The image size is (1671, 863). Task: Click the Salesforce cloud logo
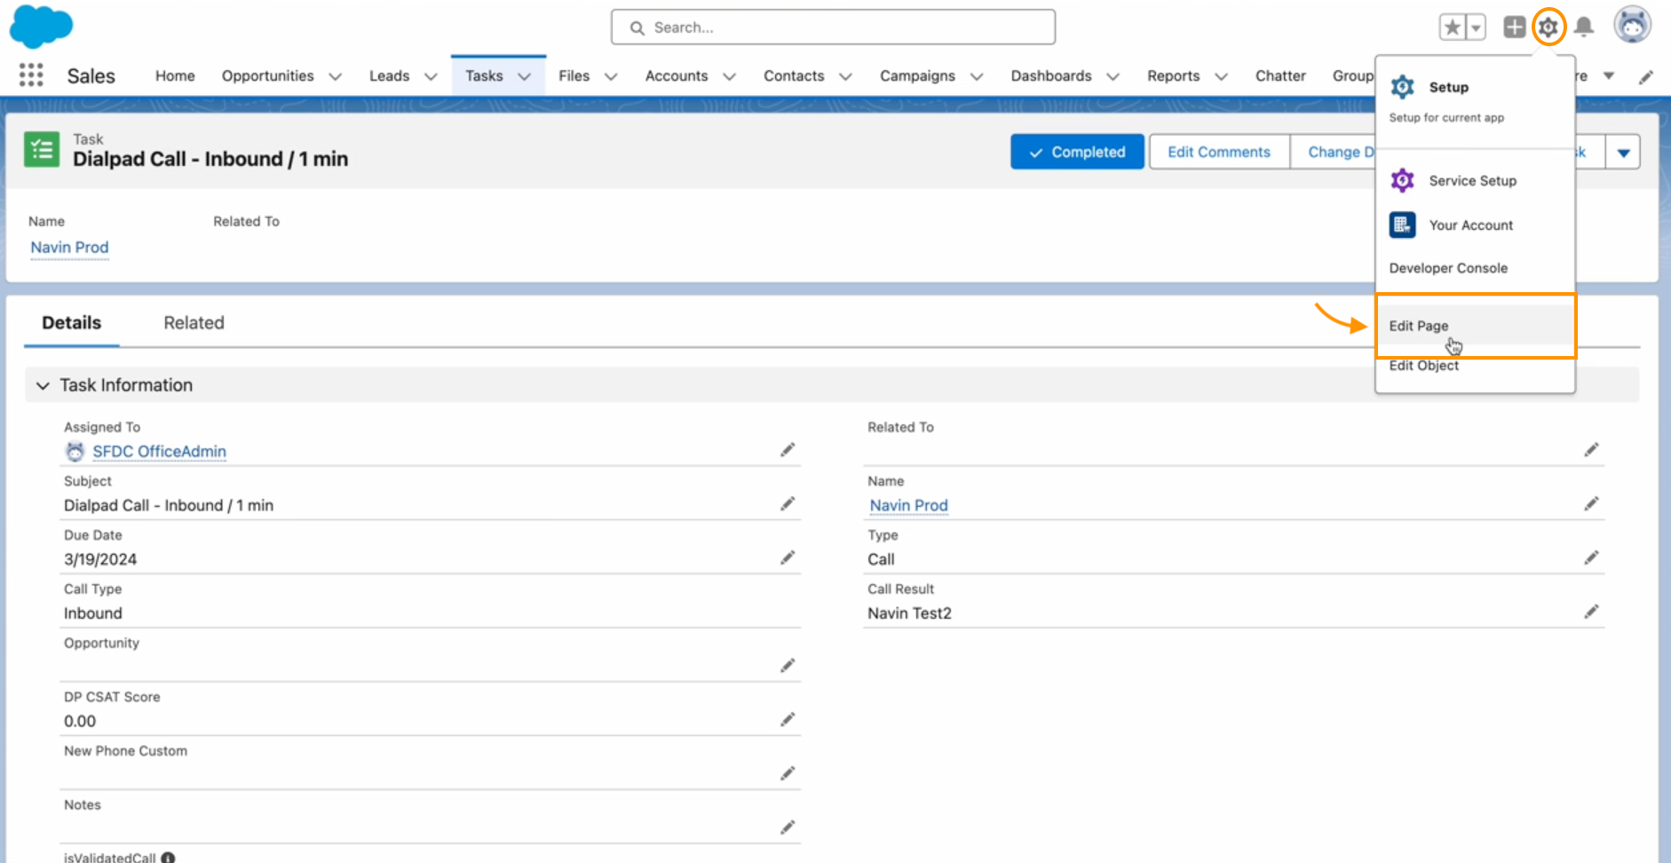tap(41, 26)
